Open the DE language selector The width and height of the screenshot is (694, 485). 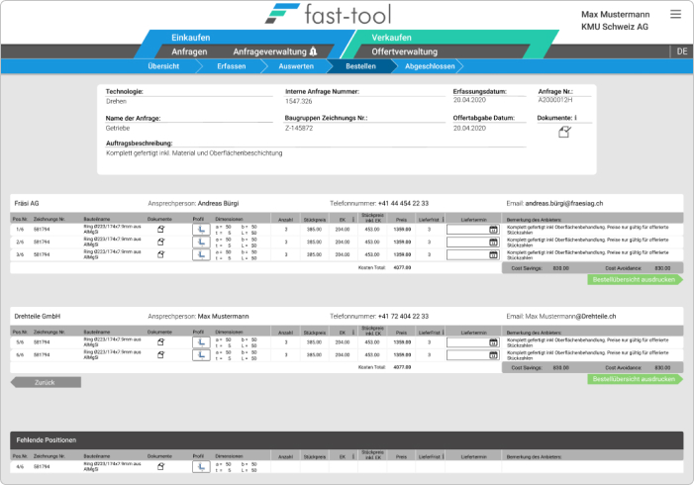[682, 51]
